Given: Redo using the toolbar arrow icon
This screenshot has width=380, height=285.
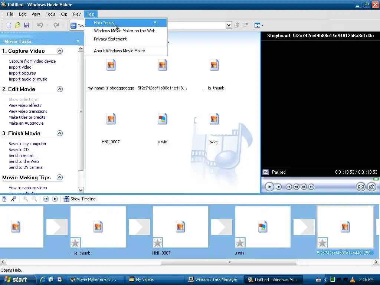Looking at the screenshot, I should (x=56, y=25).
